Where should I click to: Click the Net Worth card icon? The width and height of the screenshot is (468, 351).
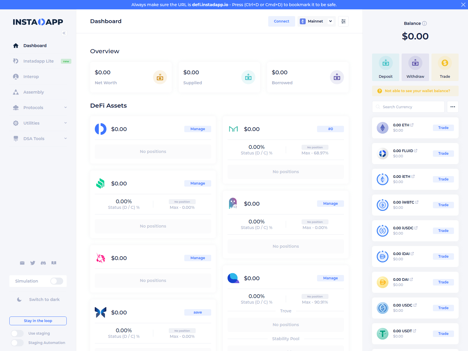(160, 77)
